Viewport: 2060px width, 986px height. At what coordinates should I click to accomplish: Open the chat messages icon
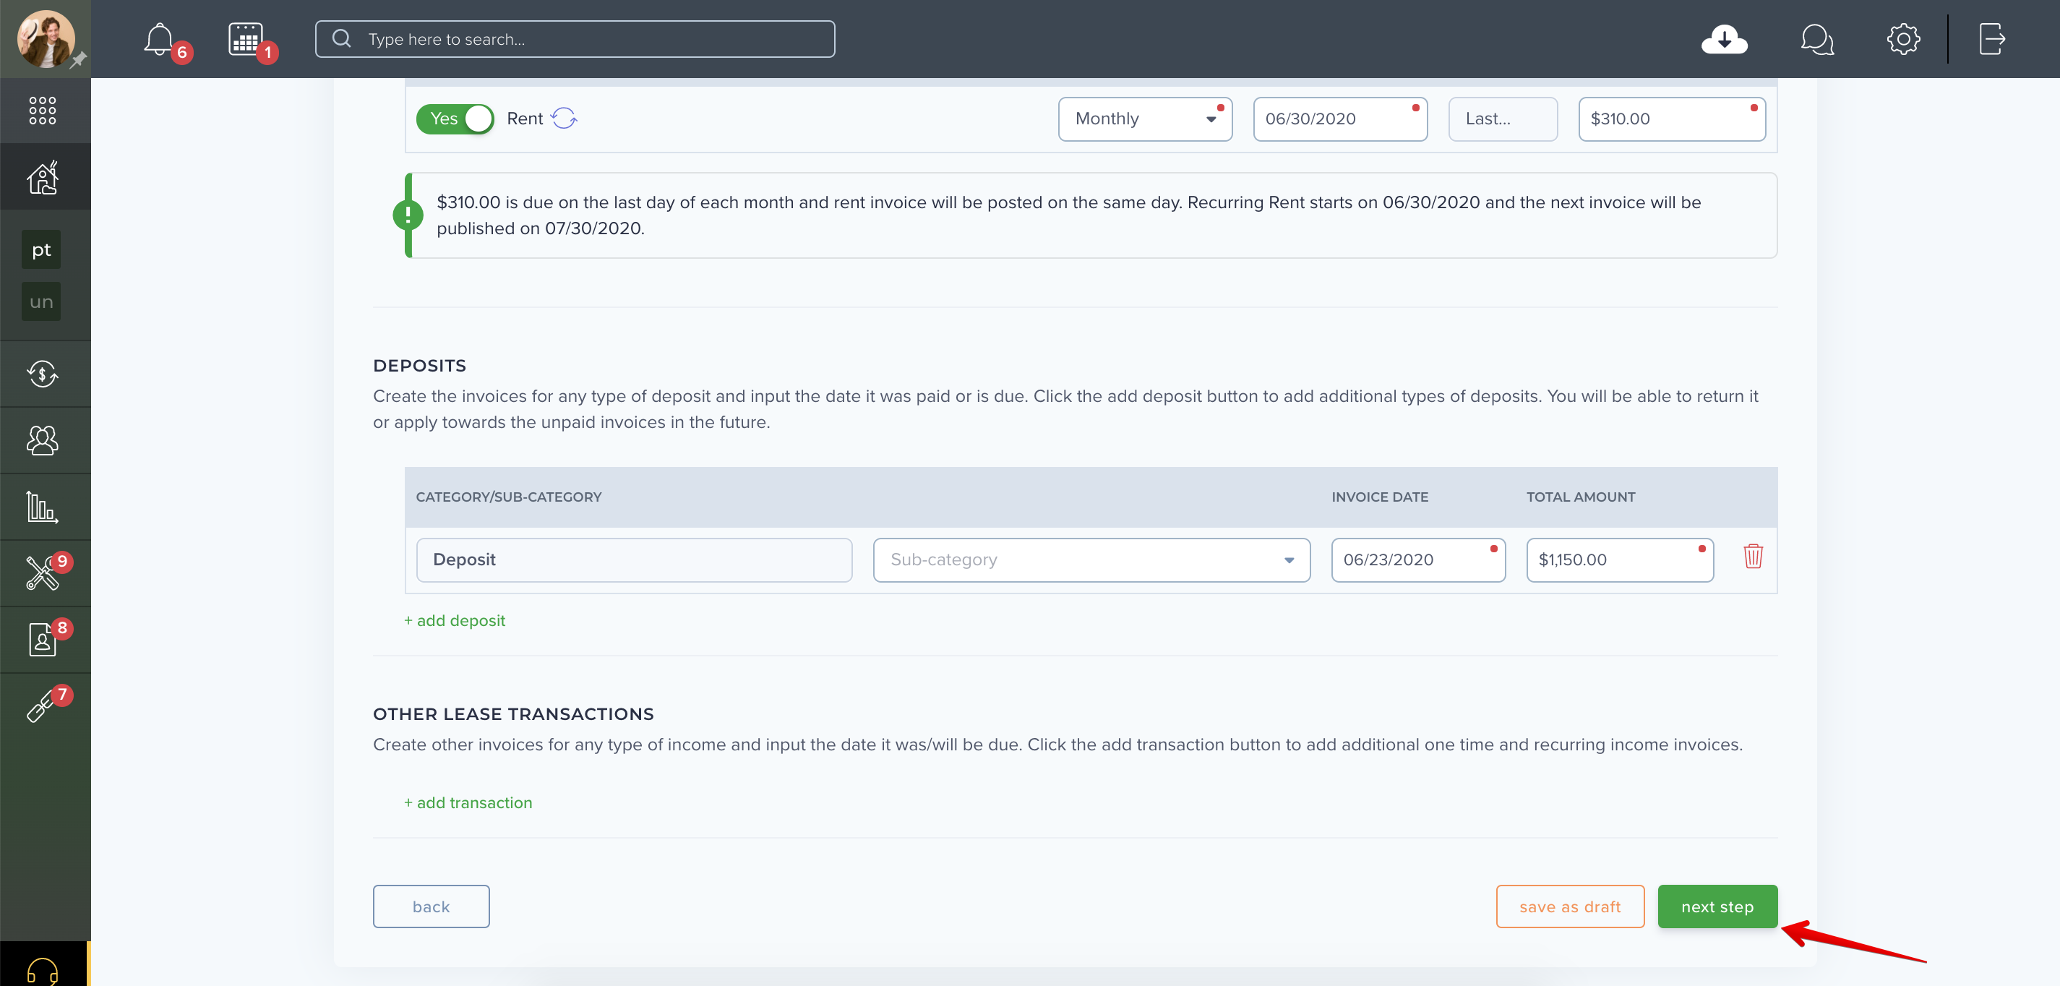[1817, 39]
